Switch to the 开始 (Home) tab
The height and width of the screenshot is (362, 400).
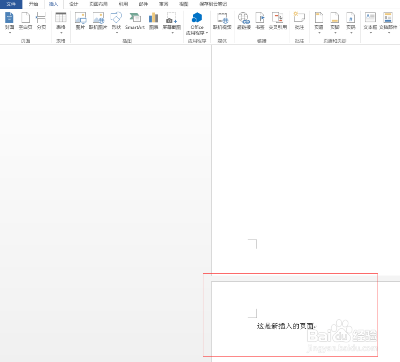33,4
